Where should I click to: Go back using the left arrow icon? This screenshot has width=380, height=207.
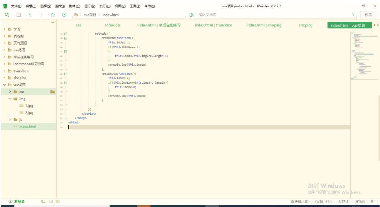coord(30,15)
